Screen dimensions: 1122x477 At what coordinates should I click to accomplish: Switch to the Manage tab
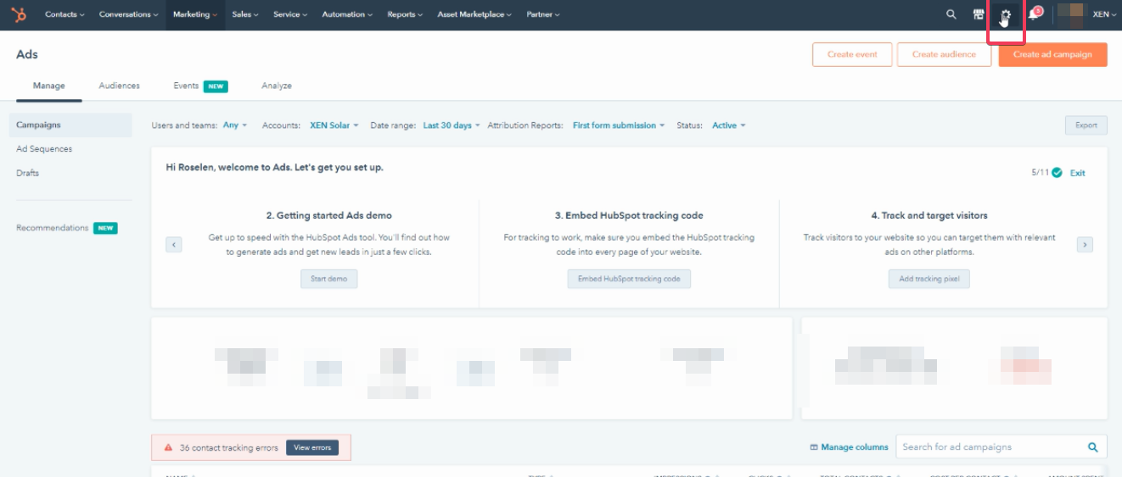pyautogui.click(x=49, y=86)
